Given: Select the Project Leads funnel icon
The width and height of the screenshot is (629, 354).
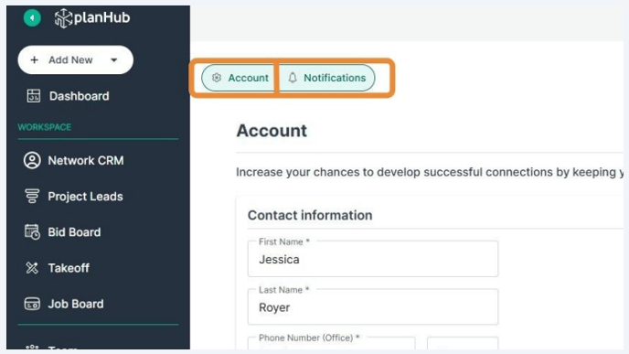Looking at the screenshot, I should (x=32, y=197).
